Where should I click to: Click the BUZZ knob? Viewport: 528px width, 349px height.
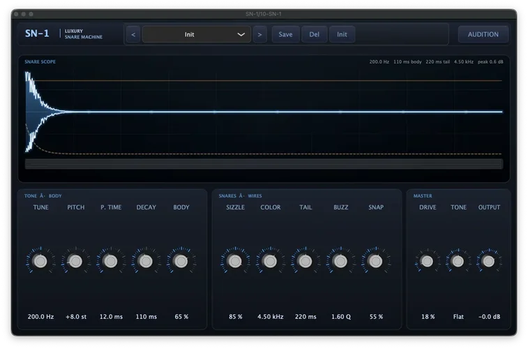(341, 261)
